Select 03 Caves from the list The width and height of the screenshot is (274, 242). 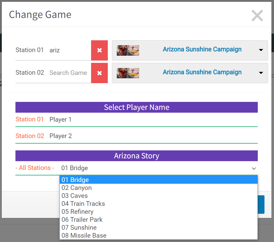[159, 196]
